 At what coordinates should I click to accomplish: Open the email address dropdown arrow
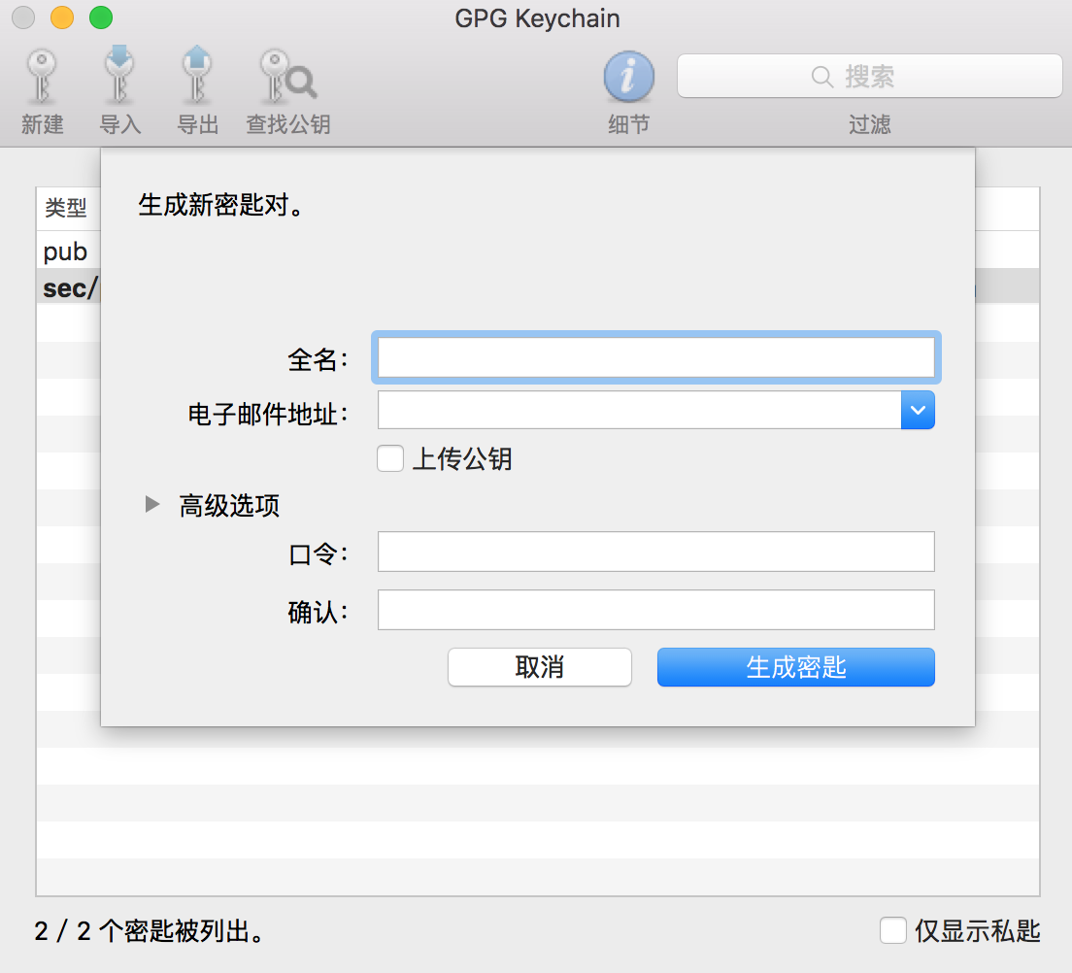coord(918,410)
